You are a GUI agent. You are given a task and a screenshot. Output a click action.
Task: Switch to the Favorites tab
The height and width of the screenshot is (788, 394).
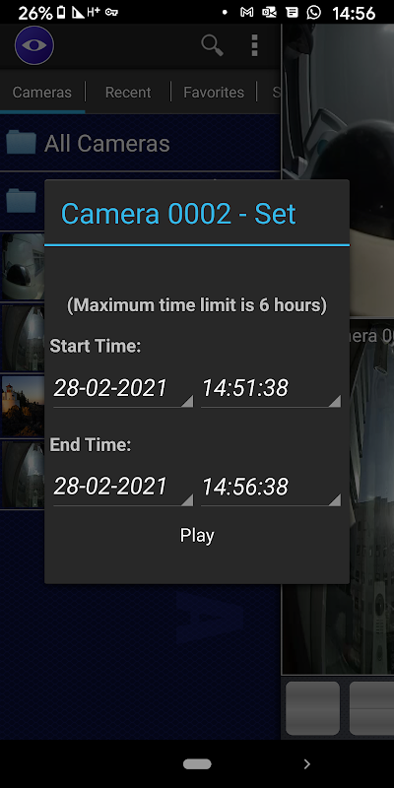tap(214, 93)
